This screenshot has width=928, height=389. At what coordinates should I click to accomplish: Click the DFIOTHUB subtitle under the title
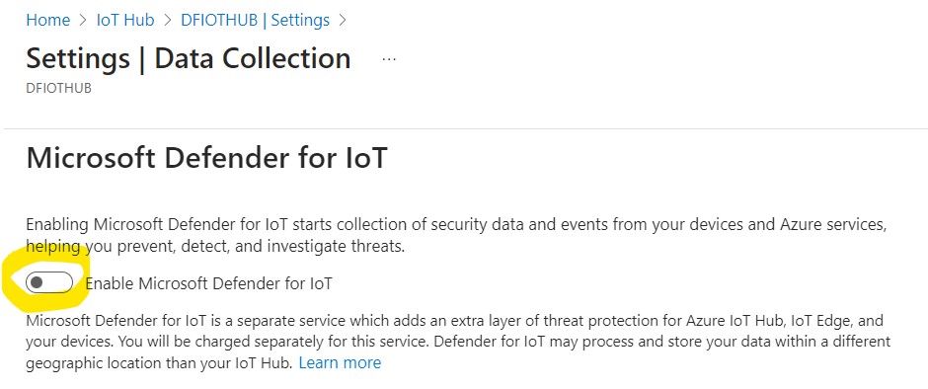pyautogui.click(x=58, y=89)
